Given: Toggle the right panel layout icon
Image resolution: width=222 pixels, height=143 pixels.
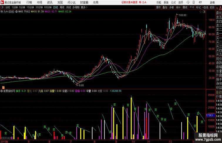Looking at the screenshot, I should pyautogui.click(x=204, y=12).
